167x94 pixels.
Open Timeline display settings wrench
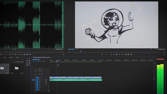click(44, 61)
